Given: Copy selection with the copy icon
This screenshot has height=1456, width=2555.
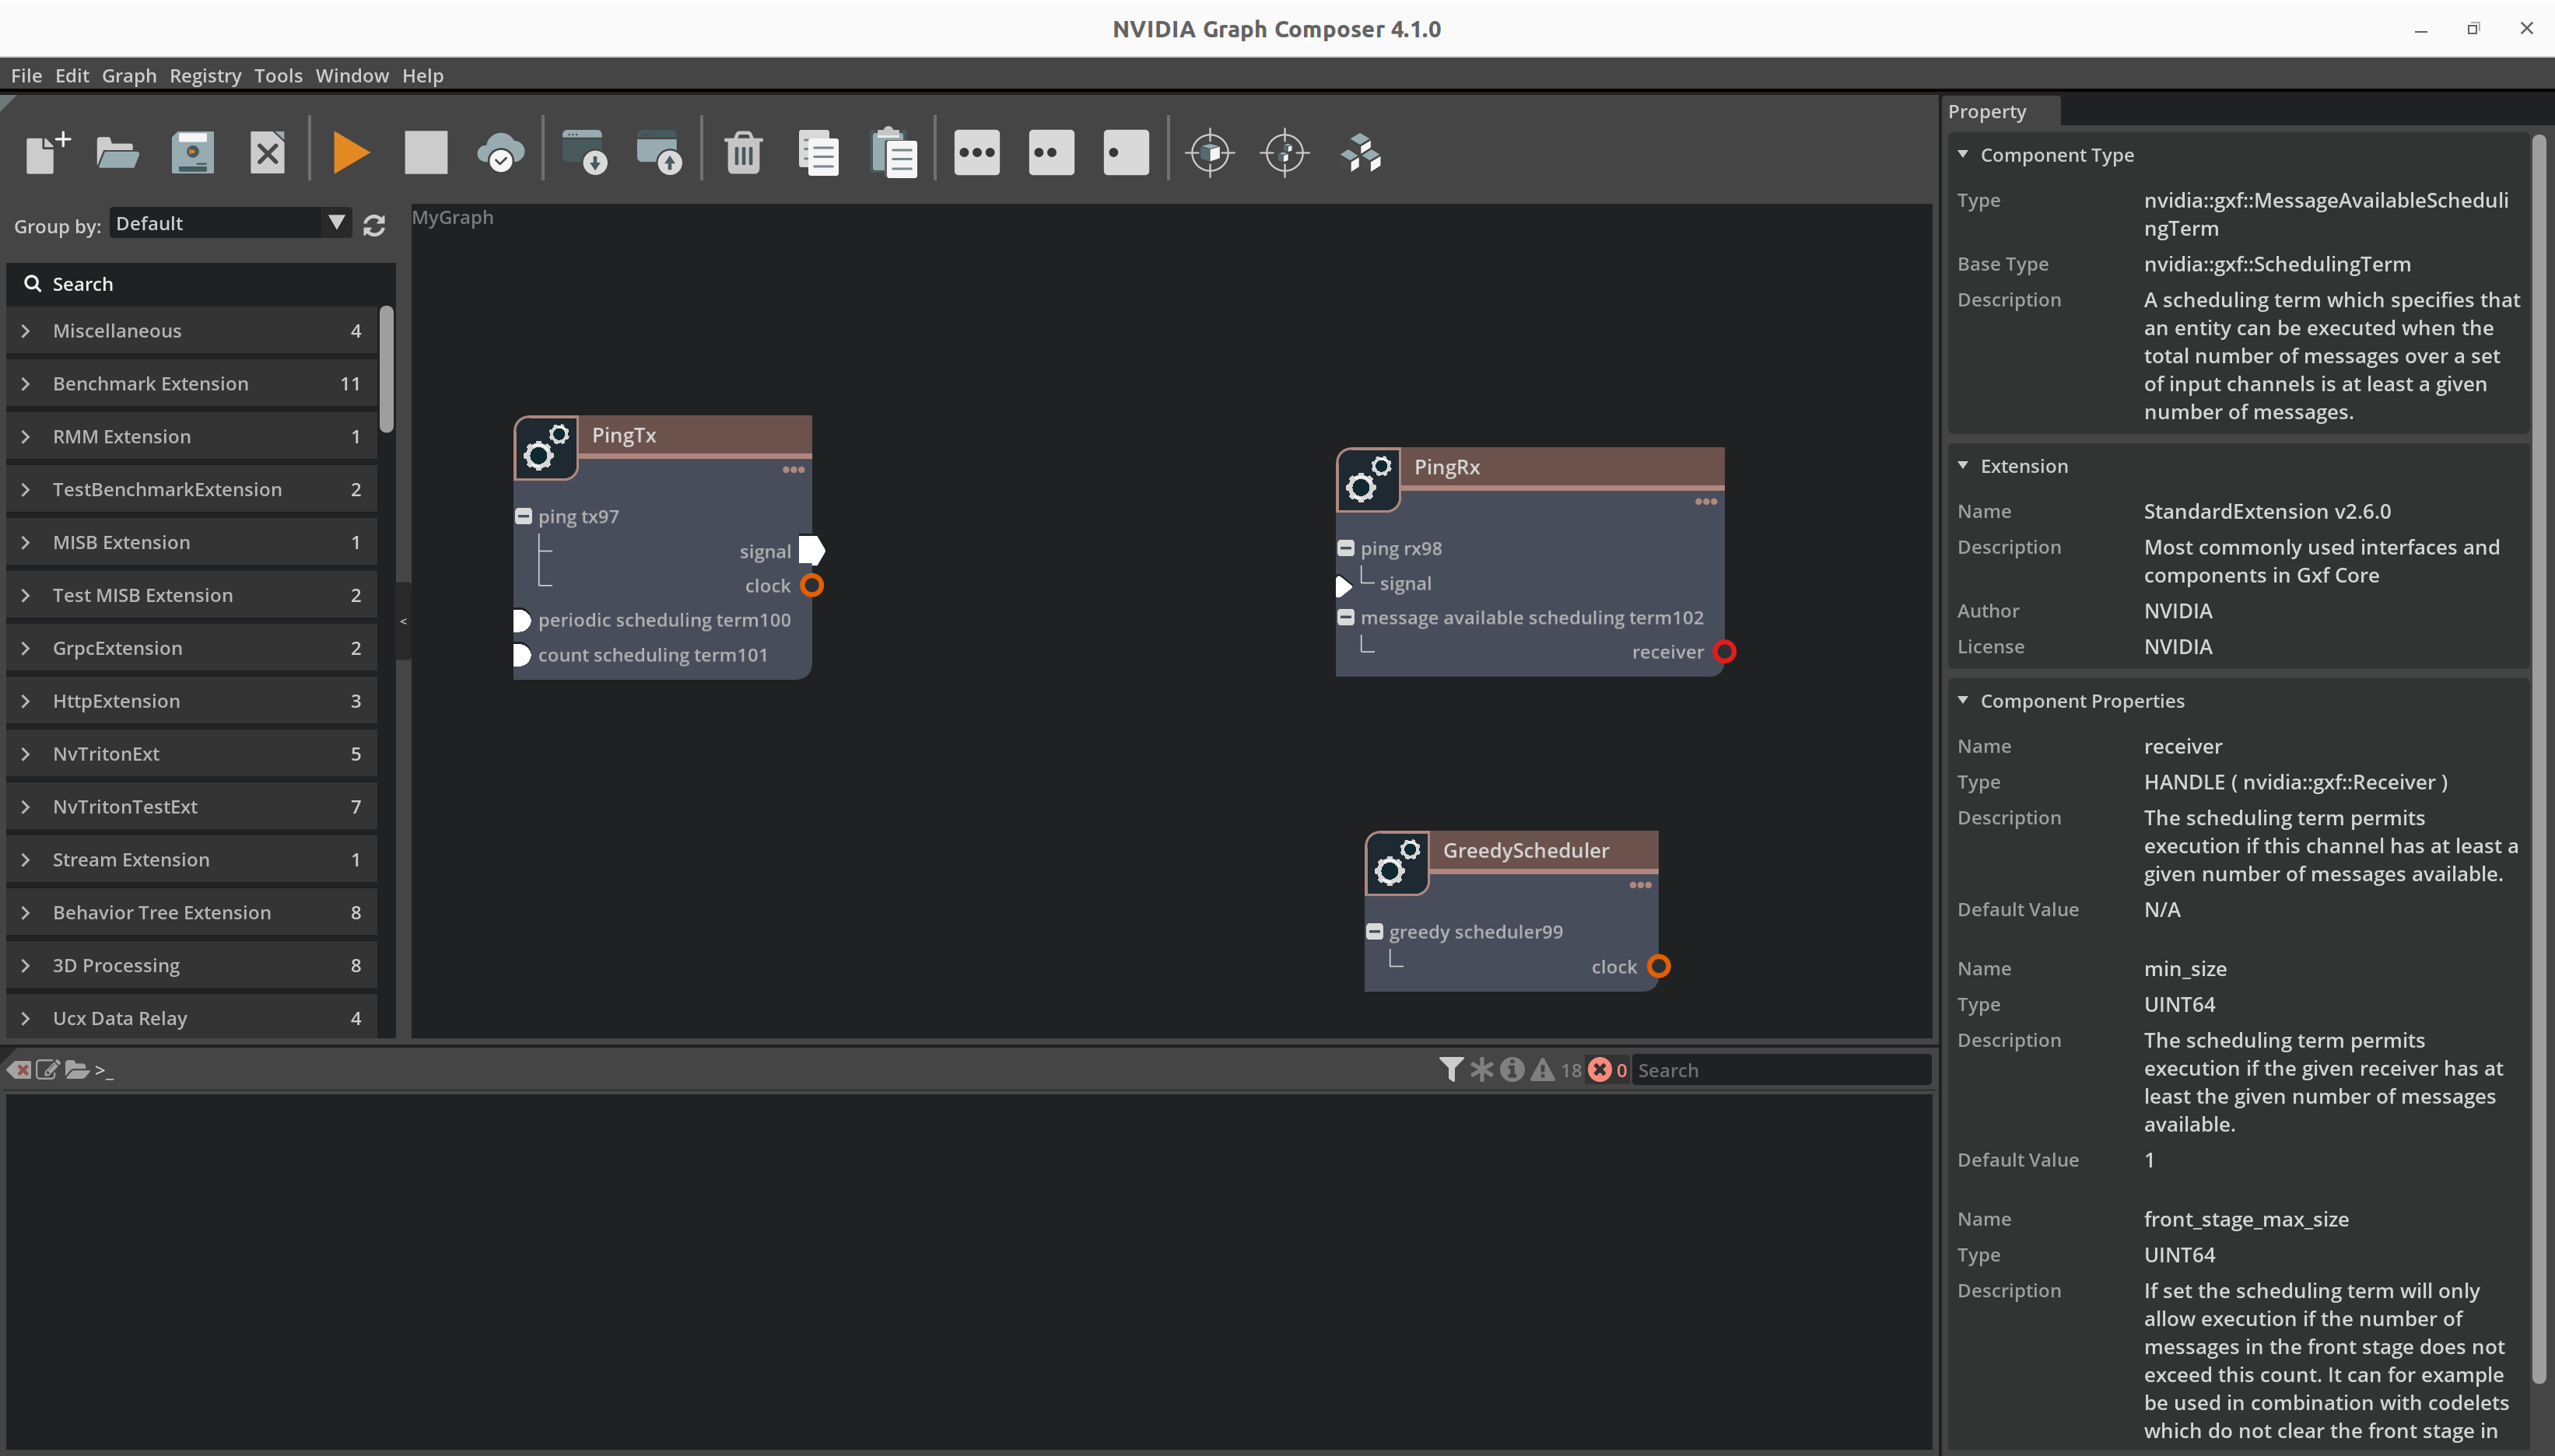Looking at the screenshot, I should point(818,153).
